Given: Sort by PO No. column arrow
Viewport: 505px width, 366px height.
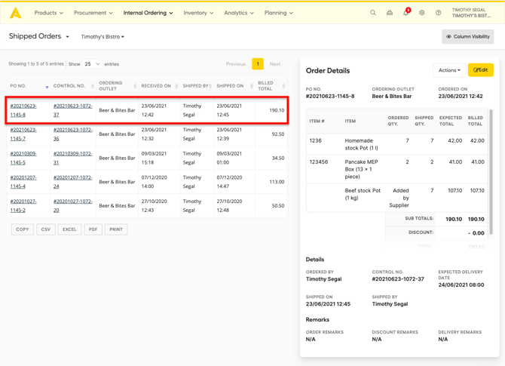Looking at the screenshot, I should [47, 87].
